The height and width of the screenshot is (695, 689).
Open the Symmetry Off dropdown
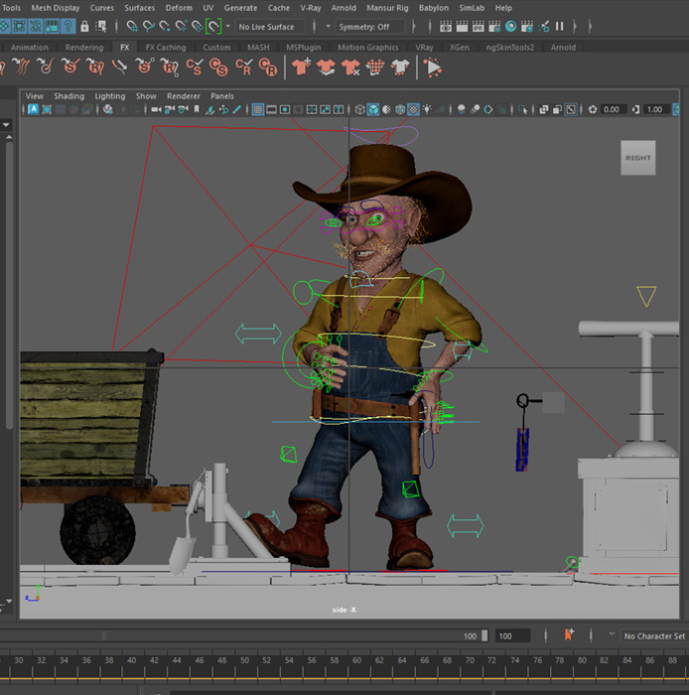pos(370,27)
